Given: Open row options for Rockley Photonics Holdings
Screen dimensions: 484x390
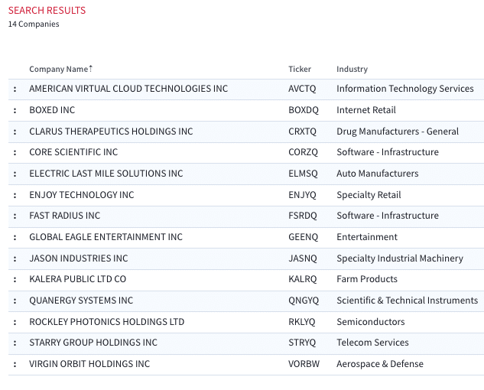Looking at the screenshot, I should (15, 322).
